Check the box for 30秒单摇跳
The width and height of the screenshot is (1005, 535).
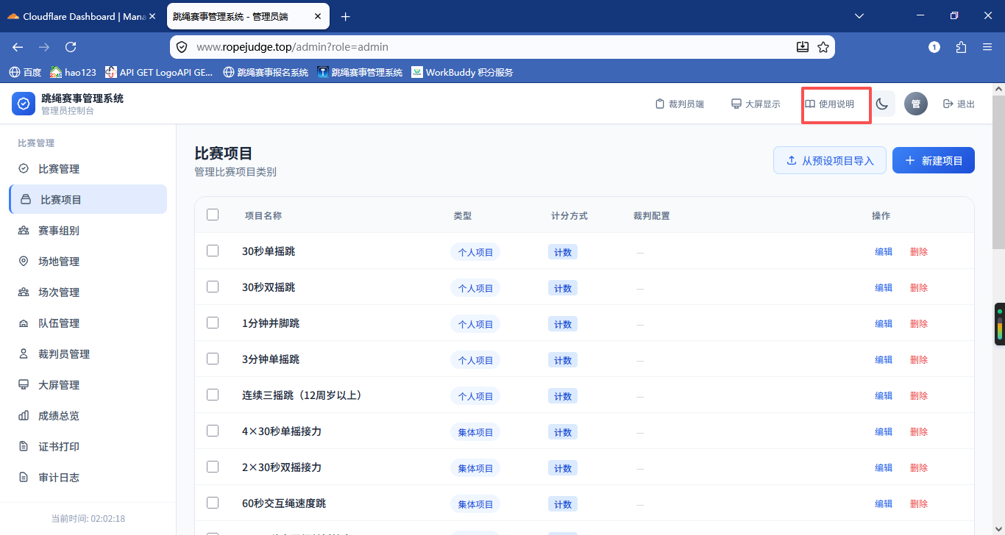tap(213, 251)
